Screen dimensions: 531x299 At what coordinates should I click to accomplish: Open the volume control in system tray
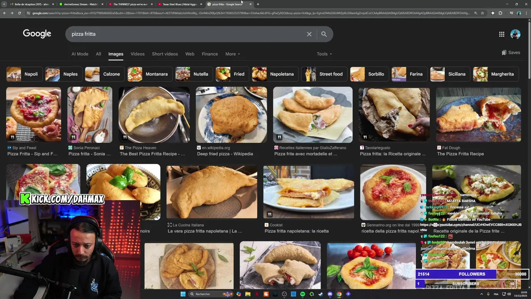point(509,294)
